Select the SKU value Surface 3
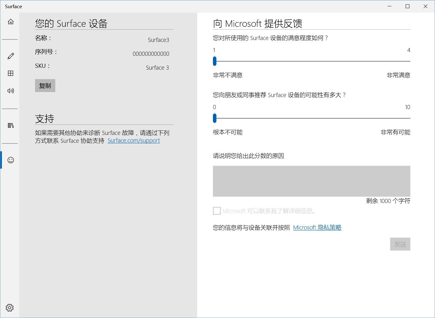The image size is (435, 318). pos(157,68)
